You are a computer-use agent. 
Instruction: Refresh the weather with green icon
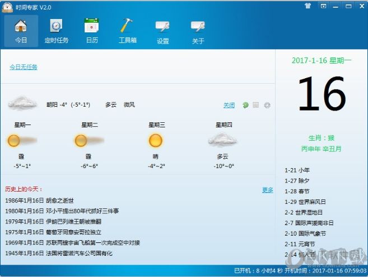click(x=245, y=105)
